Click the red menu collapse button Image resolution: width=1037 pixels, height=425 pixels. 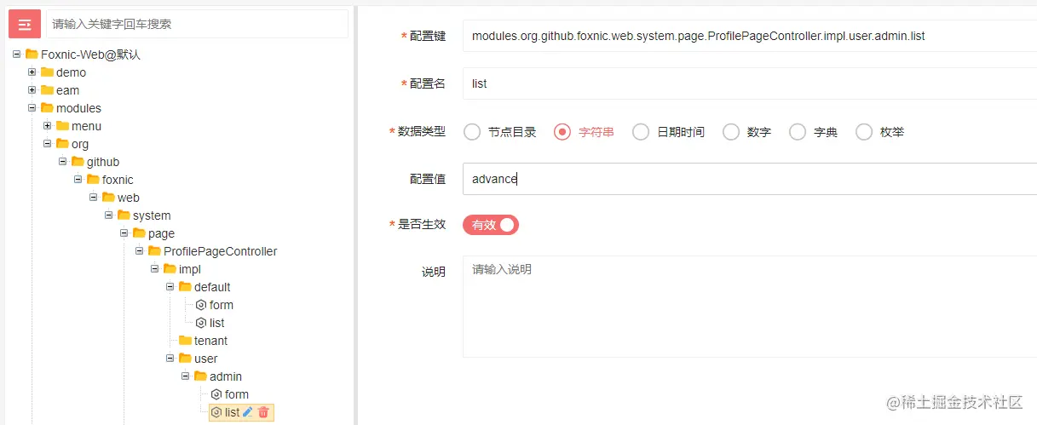25,24
